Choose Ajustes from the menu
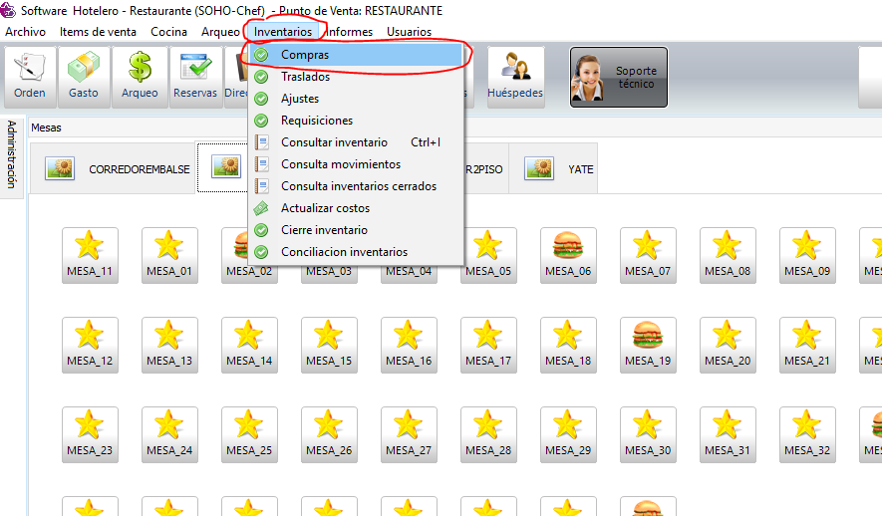This screenshot has height=516, width=882. click(300, 99)
